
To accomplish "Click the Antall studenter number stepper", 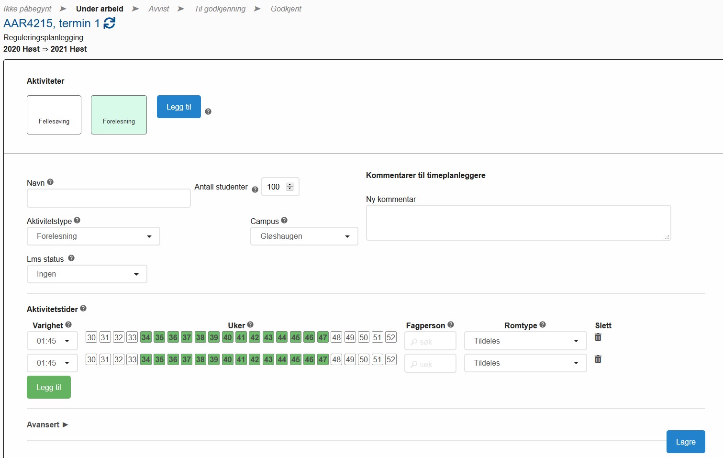I will (290, 187).
